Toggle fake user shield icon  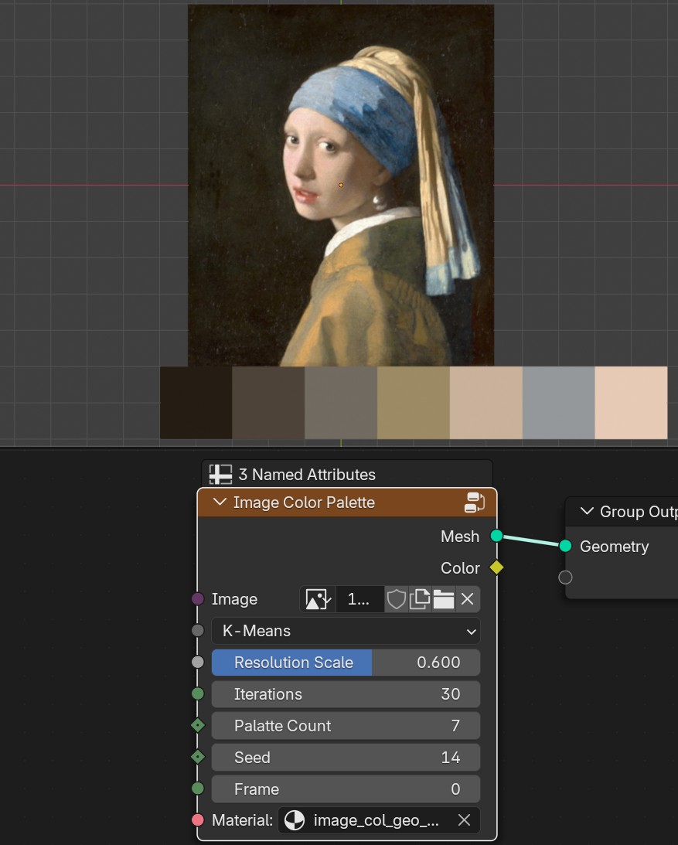point(396,598)
